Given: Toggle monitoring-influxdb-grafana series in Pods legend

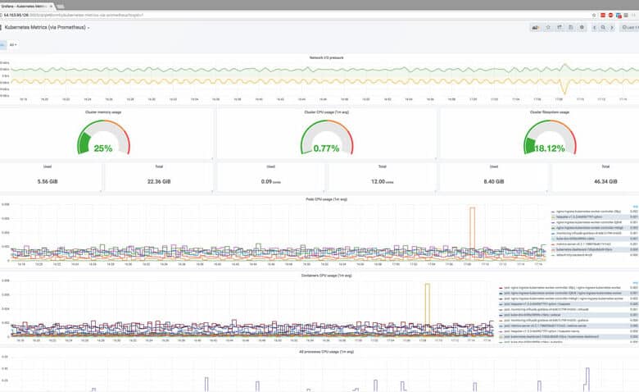Looking at the screenshot, I should pyautogui.click(x=588, y=234).
